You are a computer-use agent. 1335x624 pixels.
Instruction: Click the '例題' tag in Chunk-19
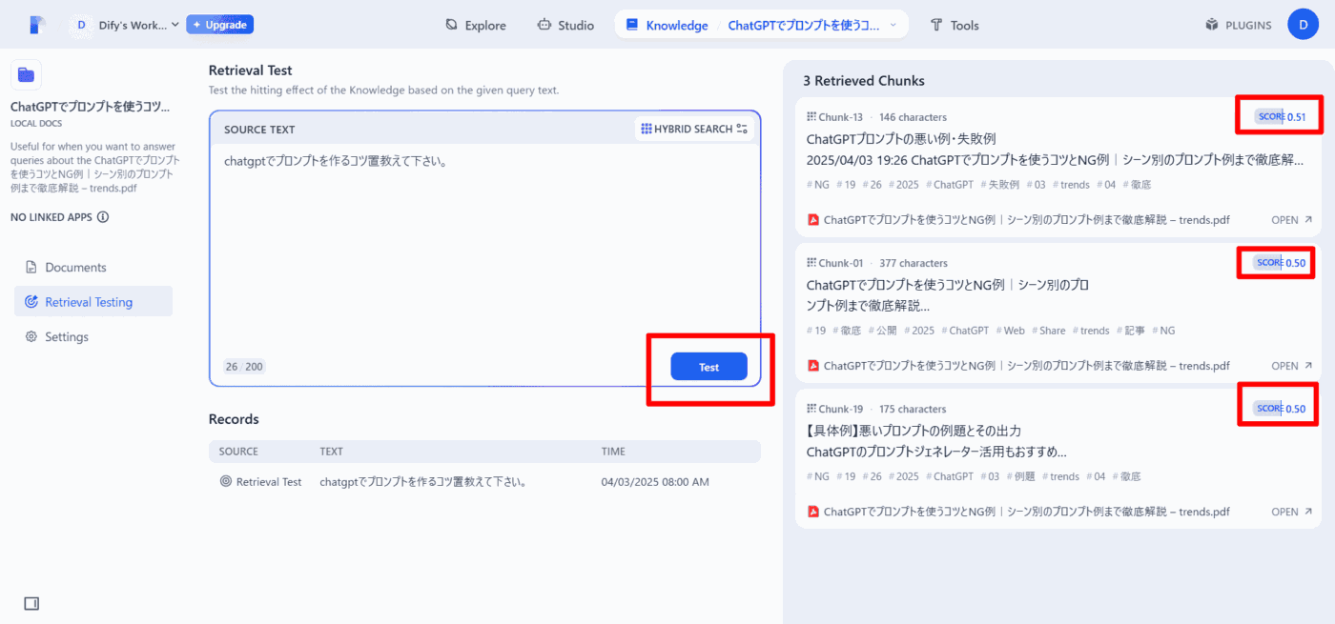(x=1019, y=476)
